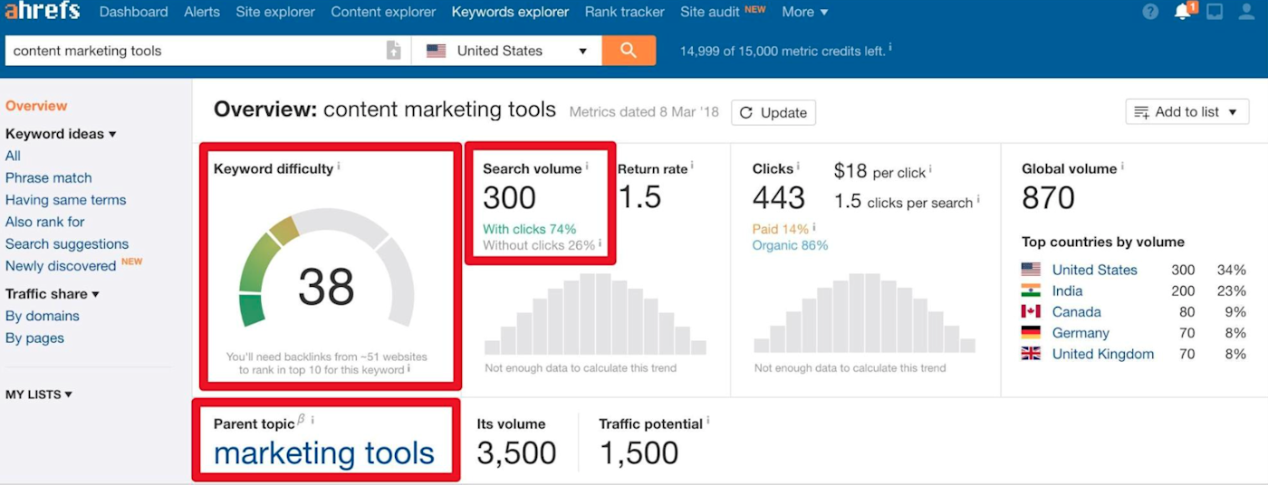Click the info icon beside Search volume
This screenshot has width=1268, height=485.
[x=587, y=166]
